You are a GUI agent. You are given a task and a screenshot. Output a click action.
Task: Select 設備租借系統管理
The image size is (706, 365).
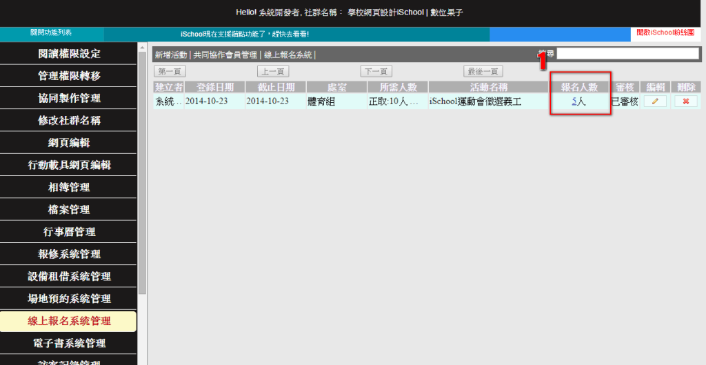69,276
